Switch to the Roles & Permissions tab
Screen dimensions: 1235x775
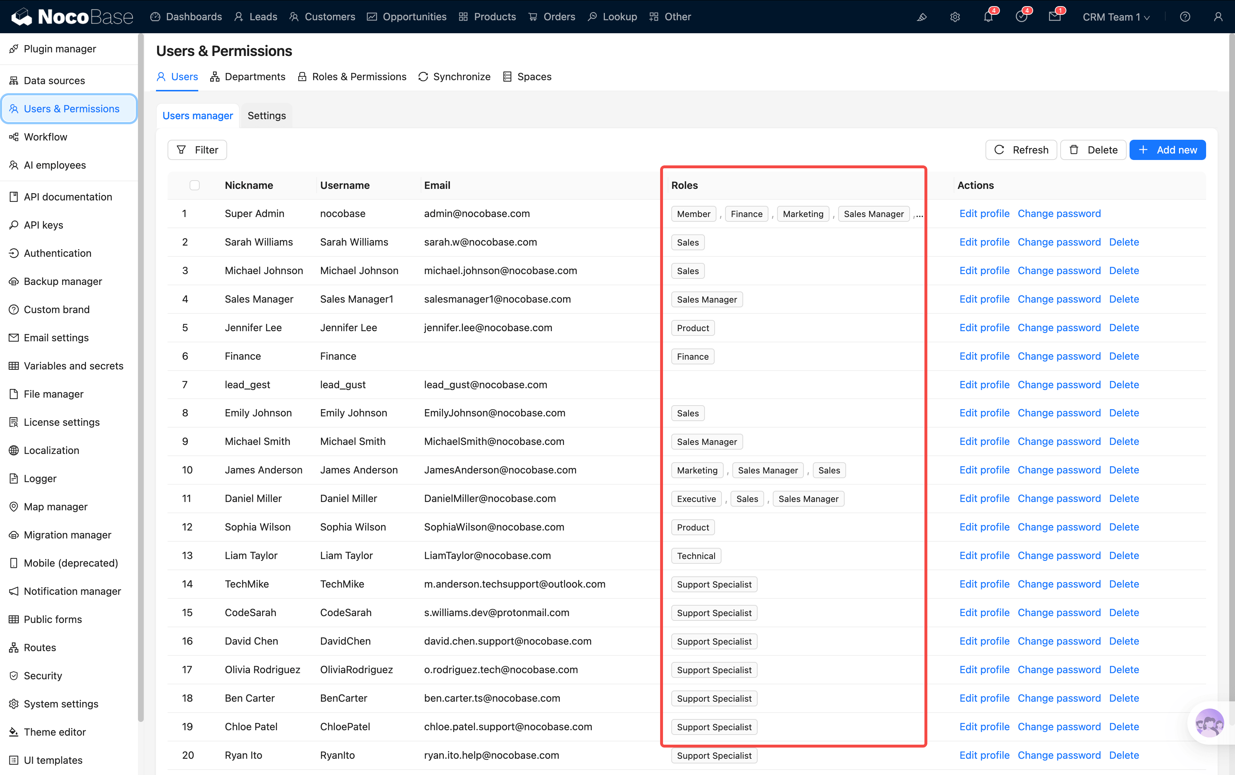[352, 76]
